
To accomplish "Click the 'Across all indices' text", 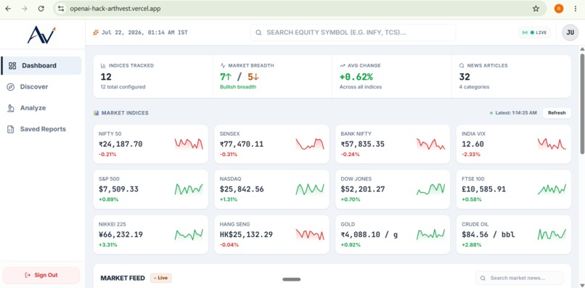I will (361, 87).
